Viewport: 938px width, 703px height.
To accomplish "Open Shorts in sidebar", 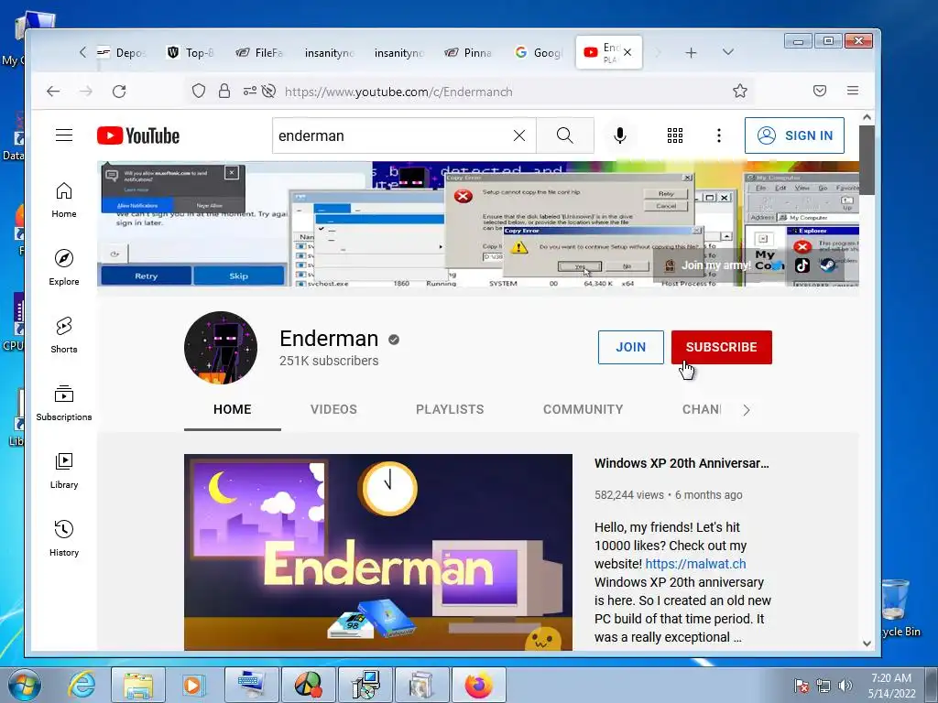I will tap(64, 335).
